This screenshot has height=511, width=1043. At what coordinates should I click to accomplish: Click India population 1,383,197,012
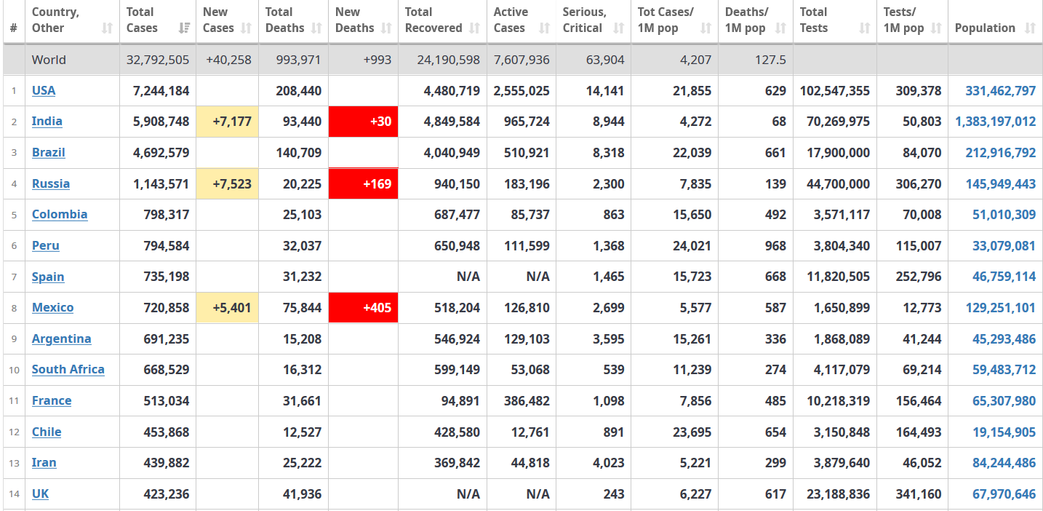pos(996,122)
